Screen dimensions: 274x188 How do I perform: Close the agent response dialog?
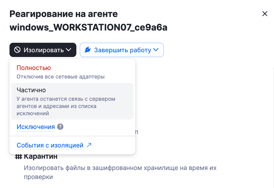265,14
